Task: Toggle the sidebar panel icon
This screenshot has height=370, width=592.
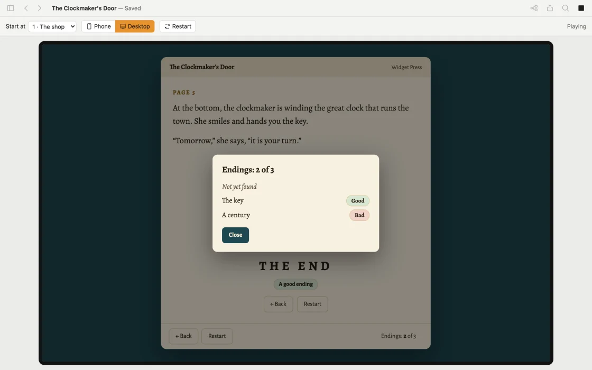Action: [11, 8]
